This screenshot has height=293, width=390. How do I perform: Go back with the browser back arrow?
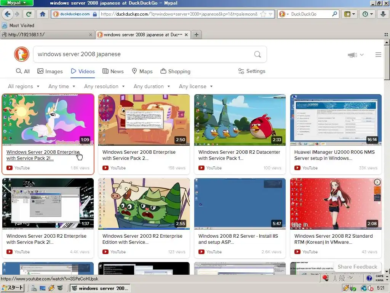pos(7,14)
